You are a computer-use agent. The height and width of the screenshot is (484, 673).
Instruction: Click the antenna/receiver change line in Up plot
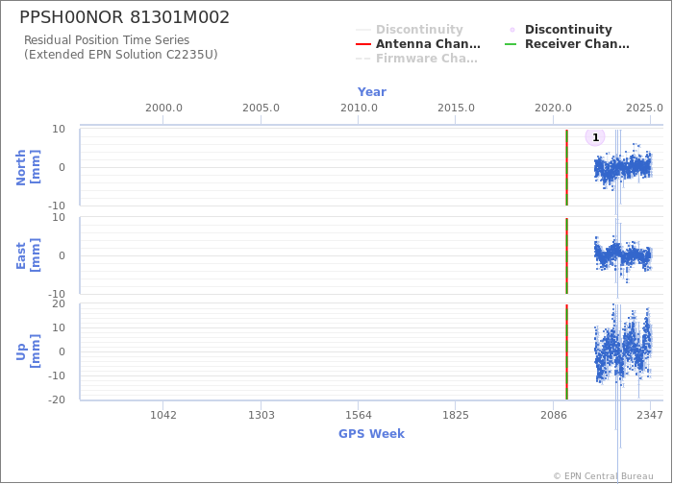coord(566,352)
